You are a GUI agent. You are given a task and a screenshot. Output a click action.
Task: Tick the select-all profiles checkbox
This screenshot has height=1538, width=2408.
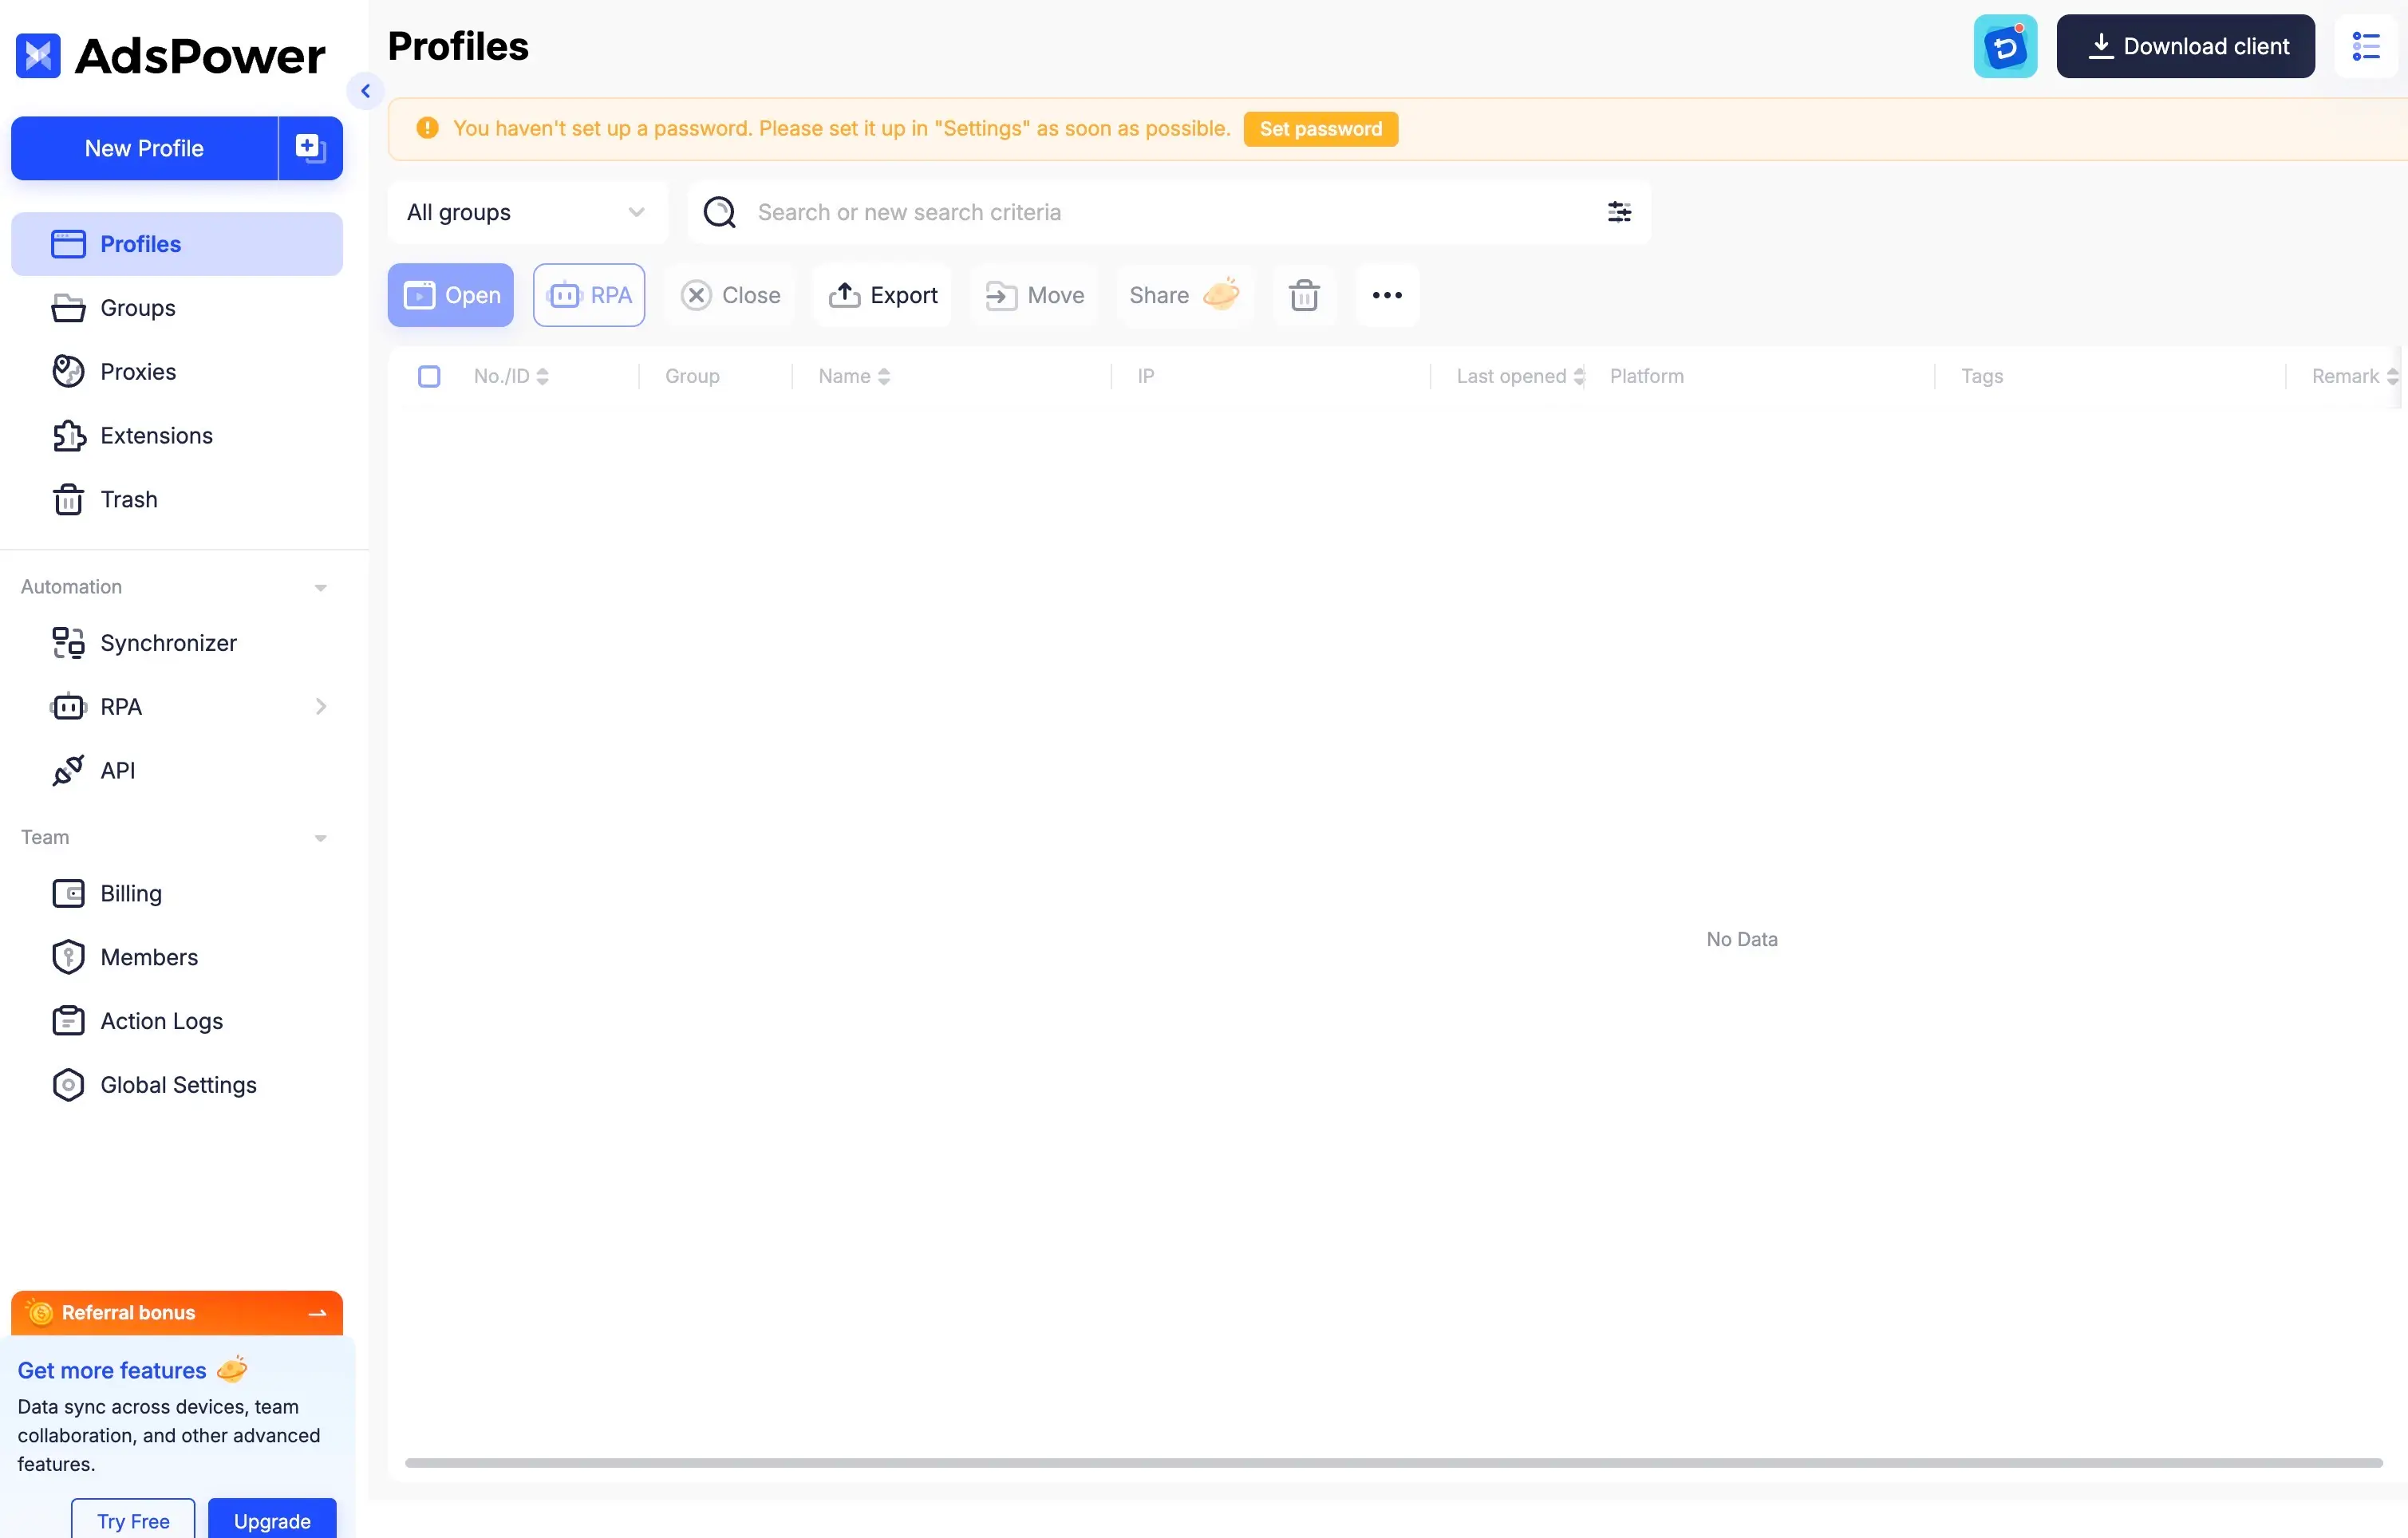[429, 376]
